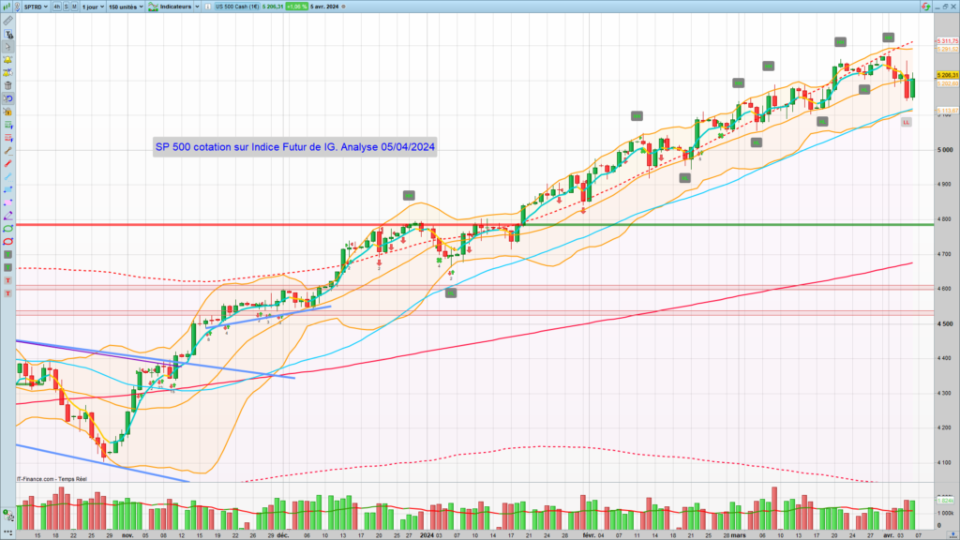Click the info 'i' icon in toolbar

click(208, 7)
